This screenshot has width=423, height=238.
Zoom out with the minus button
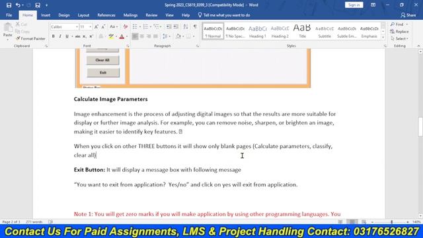coord(373,222)
